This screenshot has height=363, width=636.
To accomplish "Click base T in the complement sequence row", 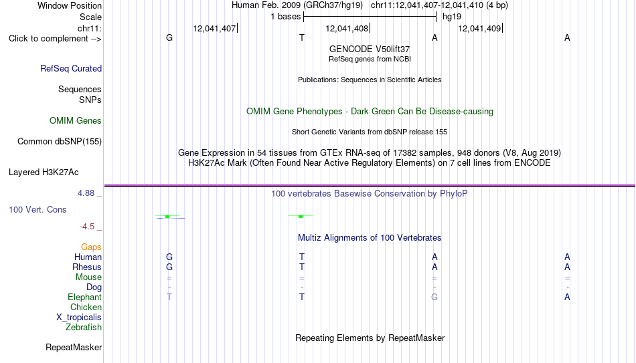I will point(302,37).
